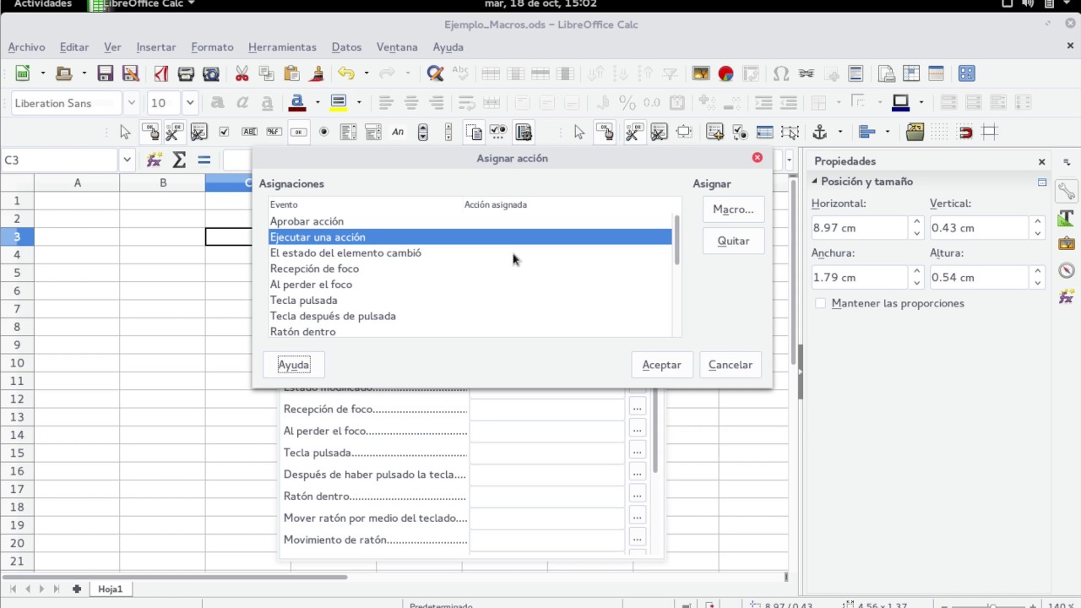Open Actividades overview in top bar
The width and height of the screenshot is (1081, 608).
(43, 4)
